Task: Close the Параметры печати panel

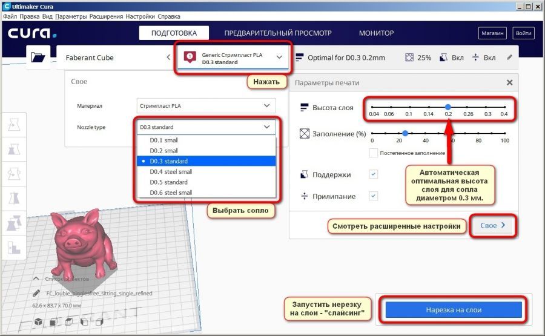Action: [509, 82]
